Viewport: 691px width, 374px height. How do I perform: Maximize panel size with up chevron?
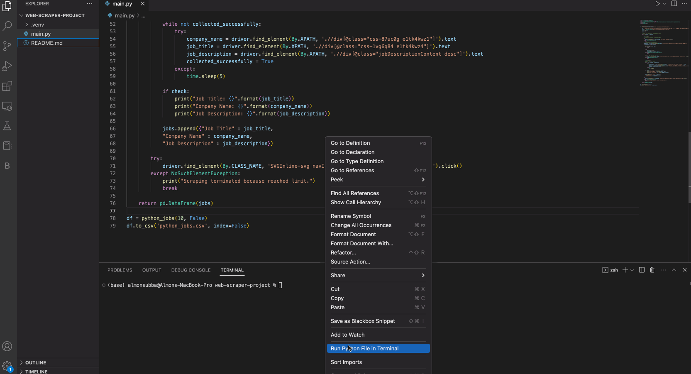click(x=674, y=270)
